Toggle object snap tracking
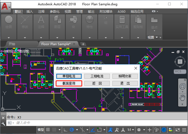 click(93, 130)
